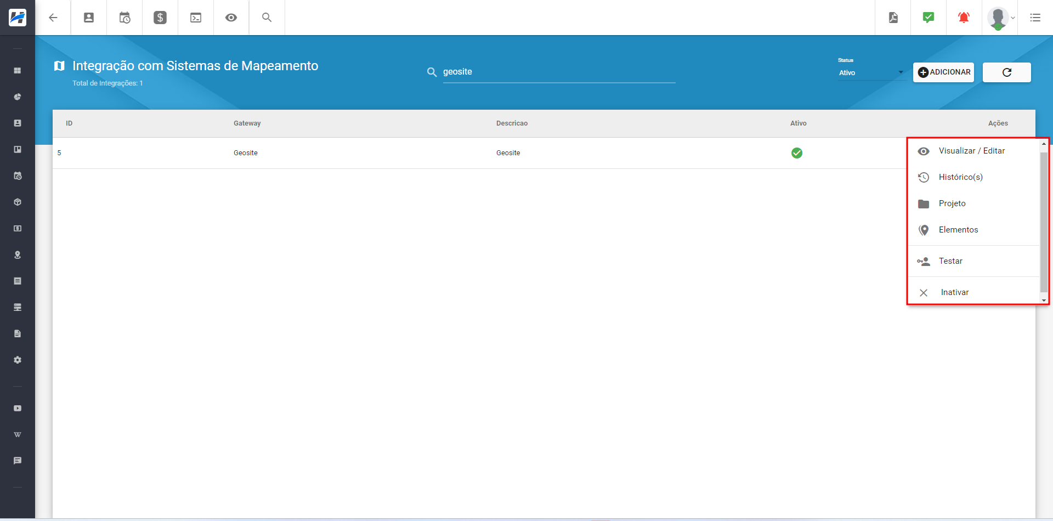Open the green checked message icon
This screenshot has width=1053, height=521.
(929, 18)
